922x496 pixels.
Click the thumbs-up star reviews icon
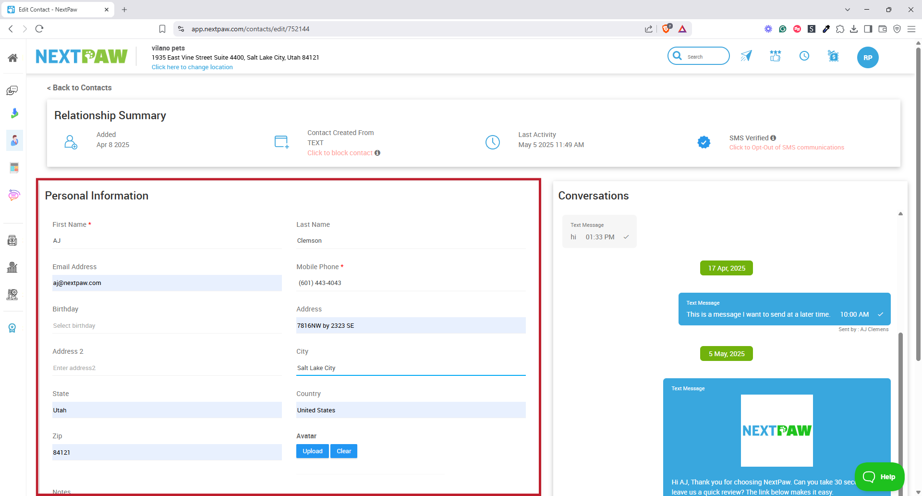coord(775,56)
